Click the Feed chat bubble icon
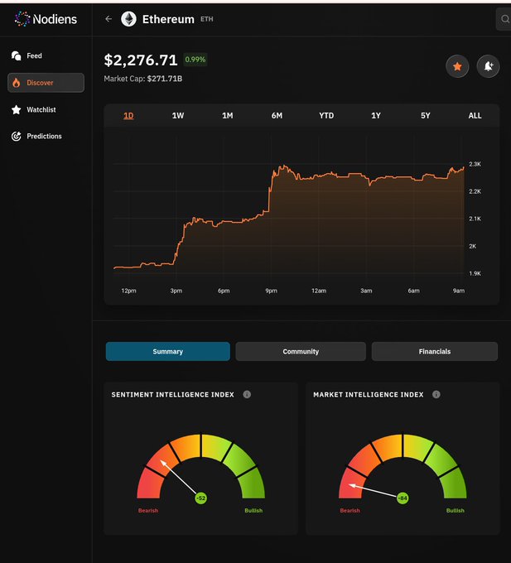The height and width of the screenshot is (563, 511). pos(17,55)
